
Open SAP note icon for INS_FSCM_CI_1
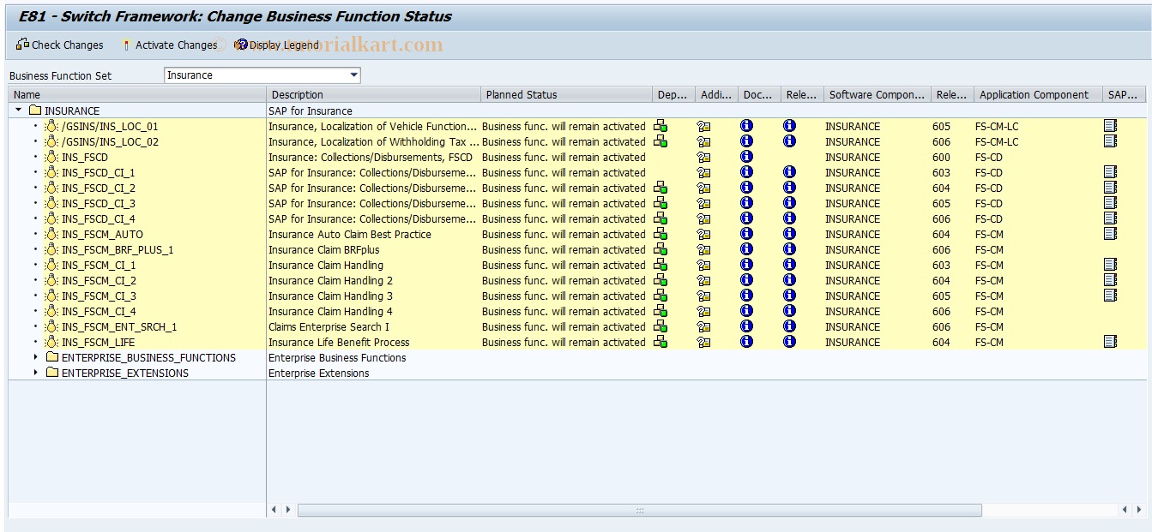(1110, 265)
